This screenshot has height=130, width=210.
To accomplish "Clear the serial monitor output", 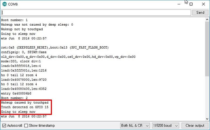I will (x=195, y=126).
